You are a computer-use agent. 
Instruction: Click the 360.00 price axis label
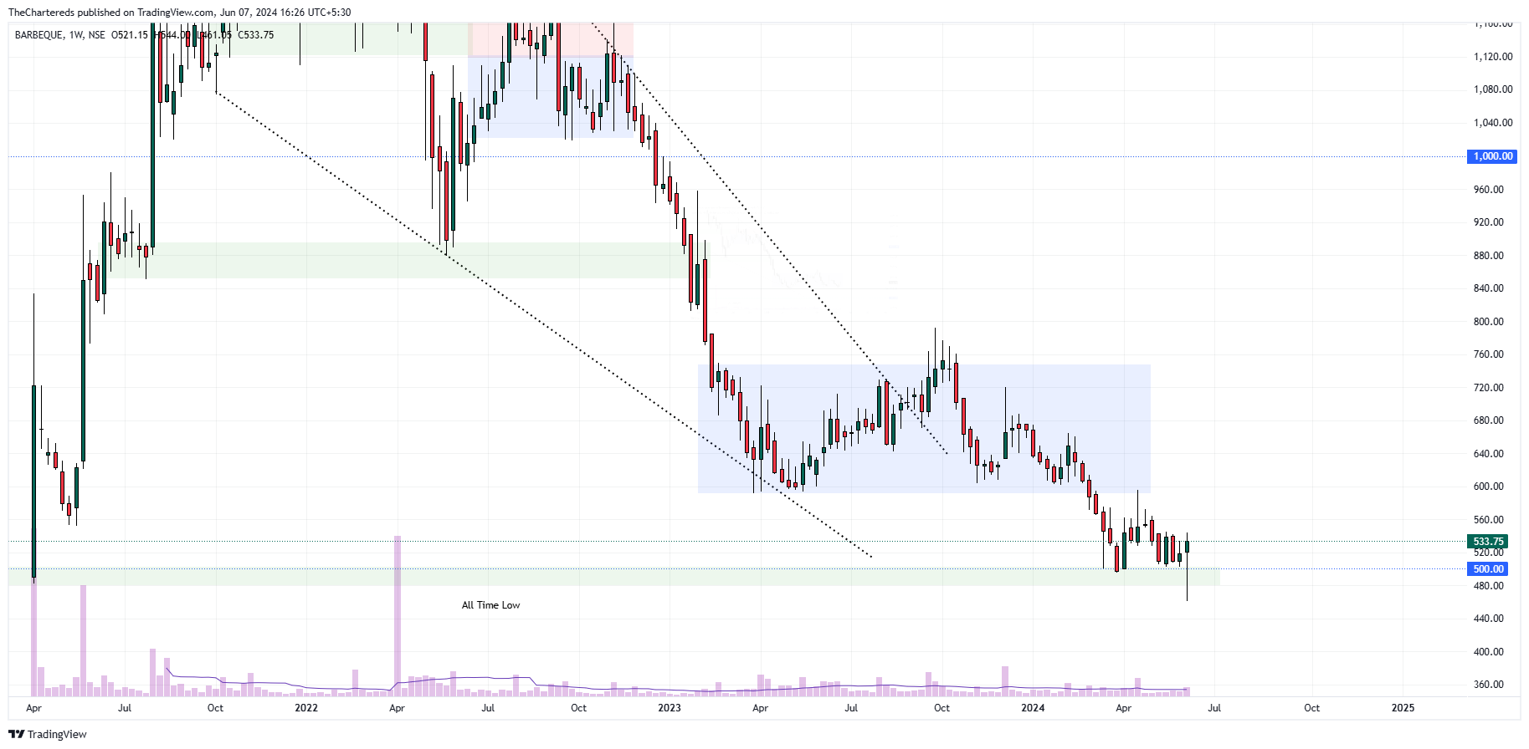point(1488,685)
